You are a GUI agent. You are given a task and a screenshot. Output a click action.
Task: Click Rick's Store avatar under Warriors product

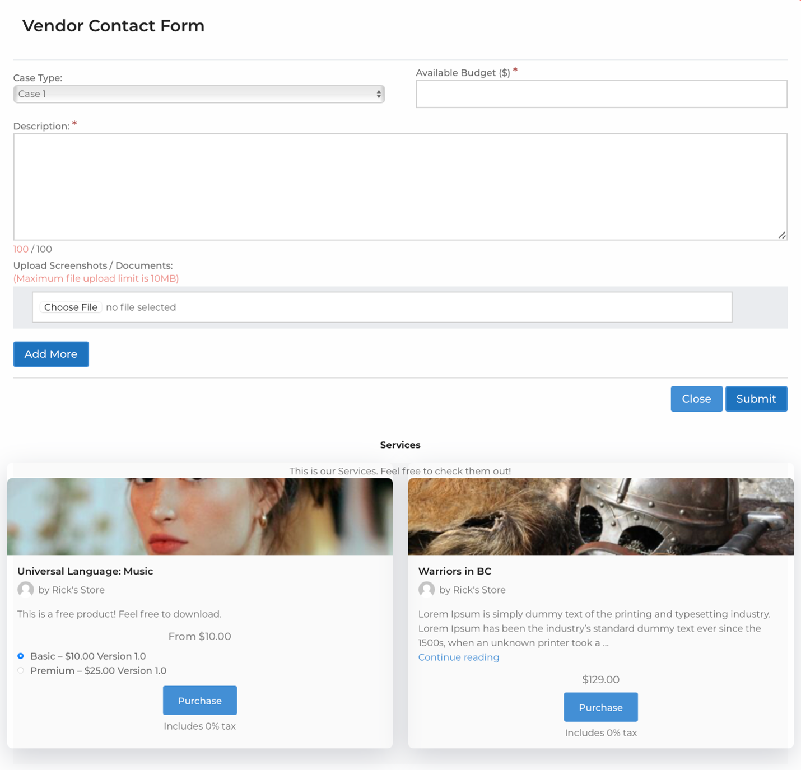pos(427,590)
